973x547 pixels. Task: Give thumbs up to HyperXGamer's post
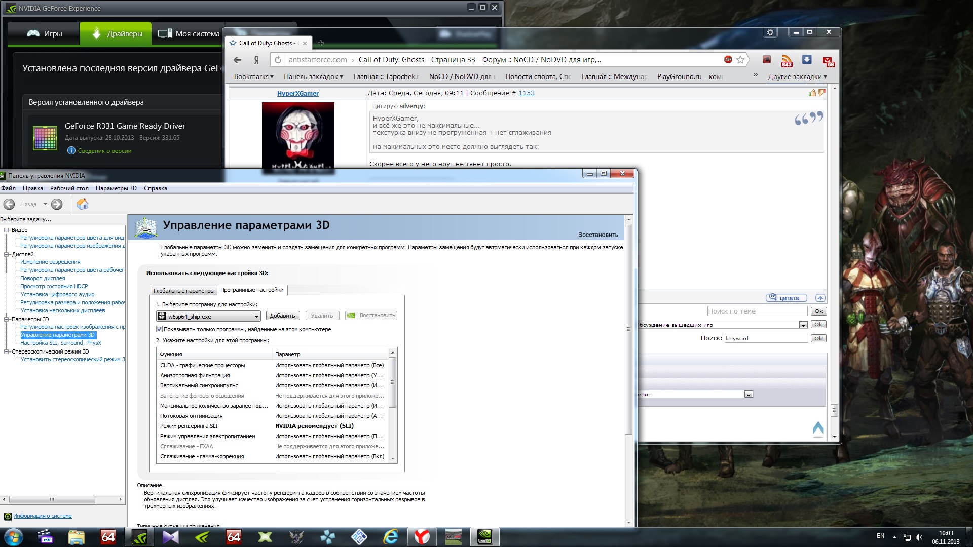click(x=812, y=93)
